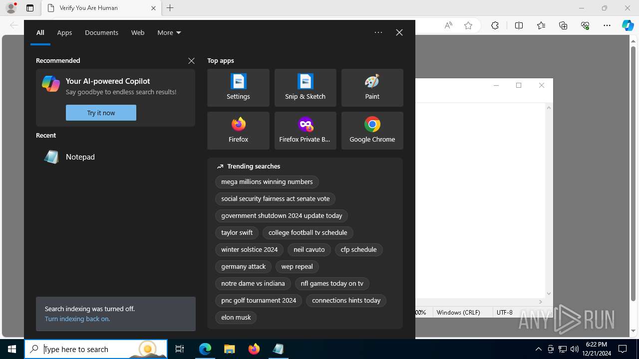Open Firefox from taskbar
The width and height of the screenshot is (639, 359).
[x=254, y=349]
